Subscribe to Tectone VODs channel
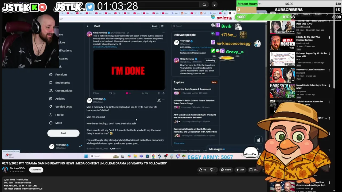 tap(36, 170)
